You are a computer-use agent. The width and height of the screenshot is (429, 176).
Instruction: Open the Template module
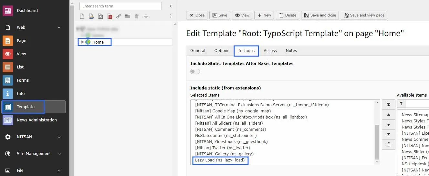34,107
